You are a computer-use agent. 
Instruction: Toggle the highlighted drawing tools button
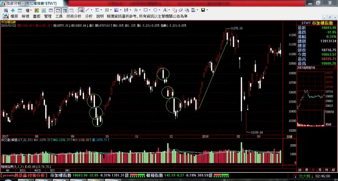pyautogui.click(x=81, y=10)
